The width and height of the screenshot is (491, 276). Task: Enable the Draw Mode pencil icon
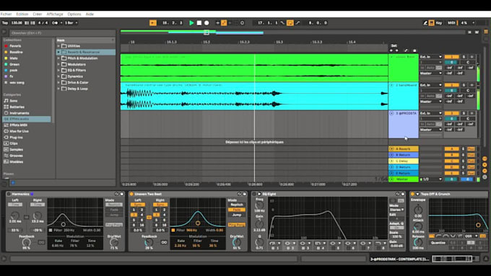[425, 23]
